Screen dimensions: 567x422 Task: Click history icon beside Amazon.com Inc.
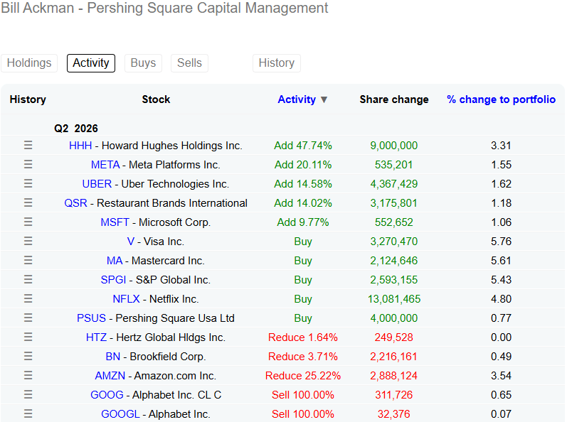coord(28,375)
